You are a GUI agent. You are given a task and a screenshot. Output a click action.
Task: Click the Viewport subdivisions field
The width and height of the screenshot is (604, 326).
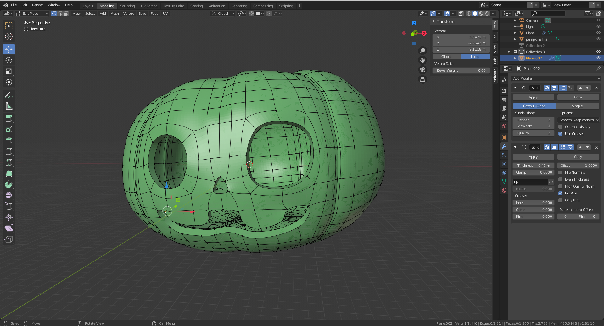pyautogui.click(x=533, y=126)
